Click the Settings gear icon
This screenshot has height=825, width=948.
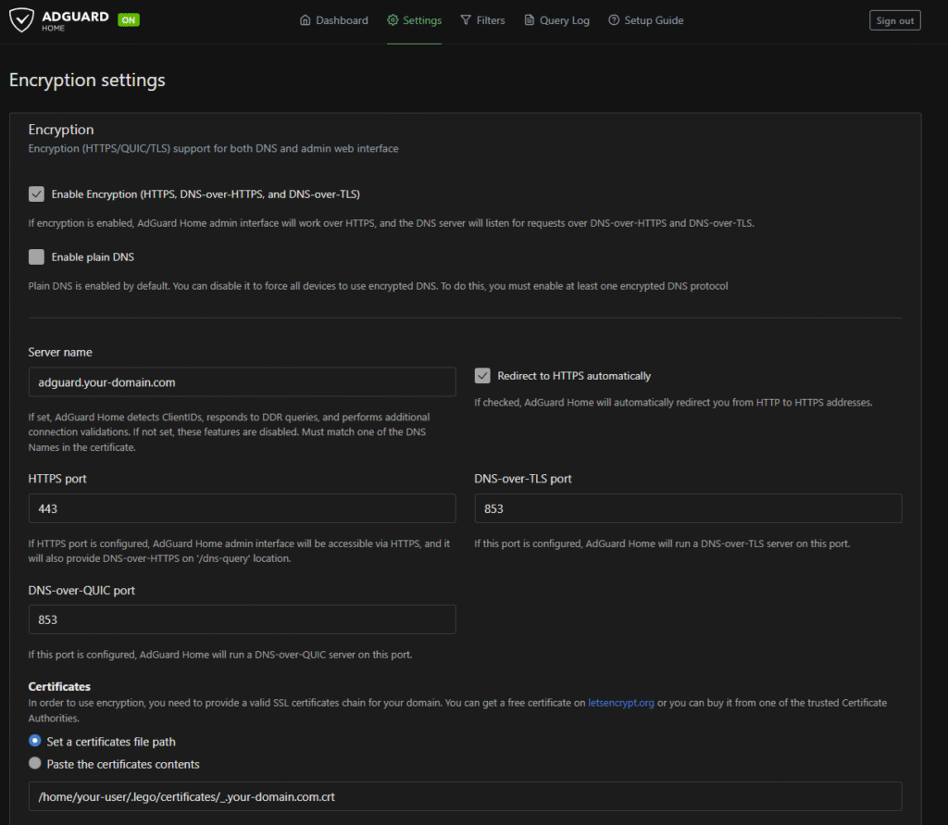(393, 20)
